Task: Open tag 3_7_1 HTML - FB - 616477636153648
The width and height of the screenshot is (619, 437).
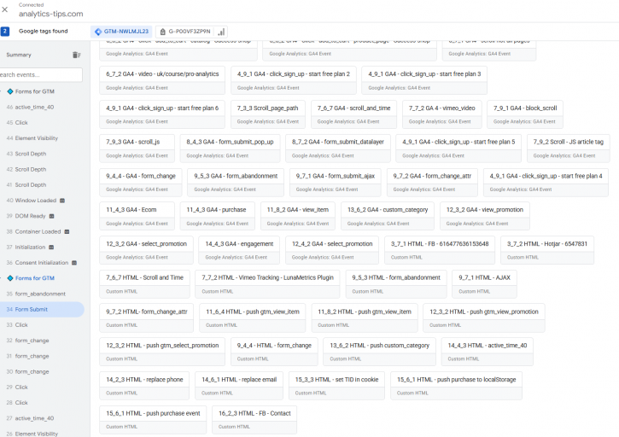Action: [440, 250]
